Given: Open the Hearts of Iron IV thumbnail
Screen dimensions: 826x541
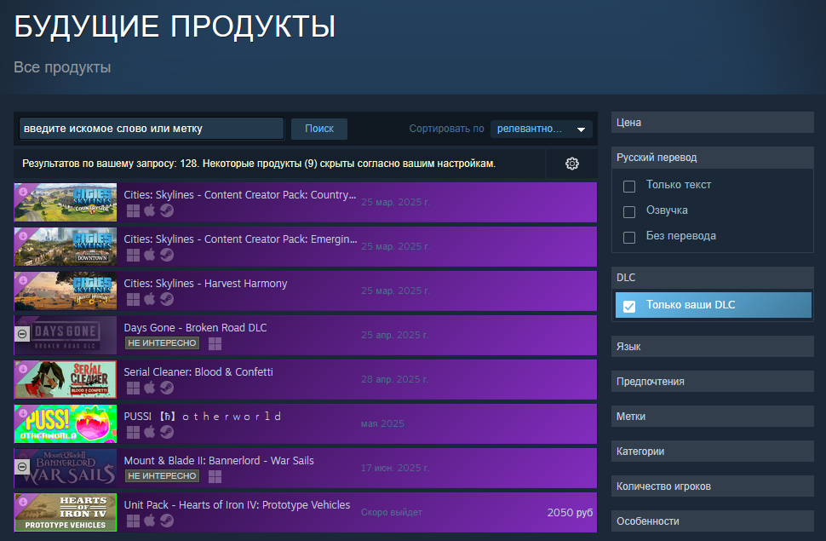Looking at the screenshot, I should pyautogui.click(x=66, y=513).
